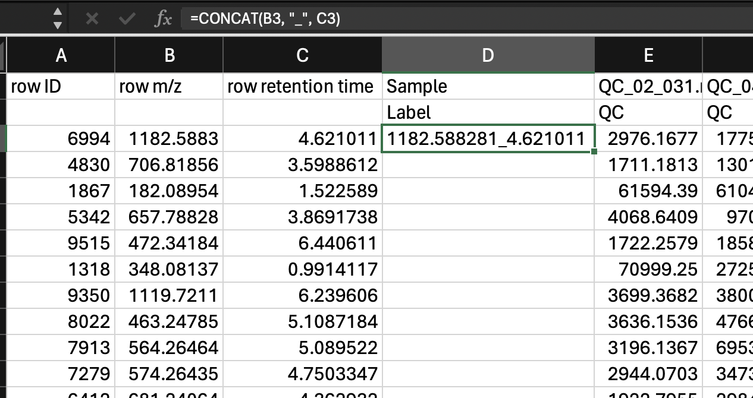Screen dimensions: 753x398
Task: Click the name box up arrow
Action: coord(57,12)
